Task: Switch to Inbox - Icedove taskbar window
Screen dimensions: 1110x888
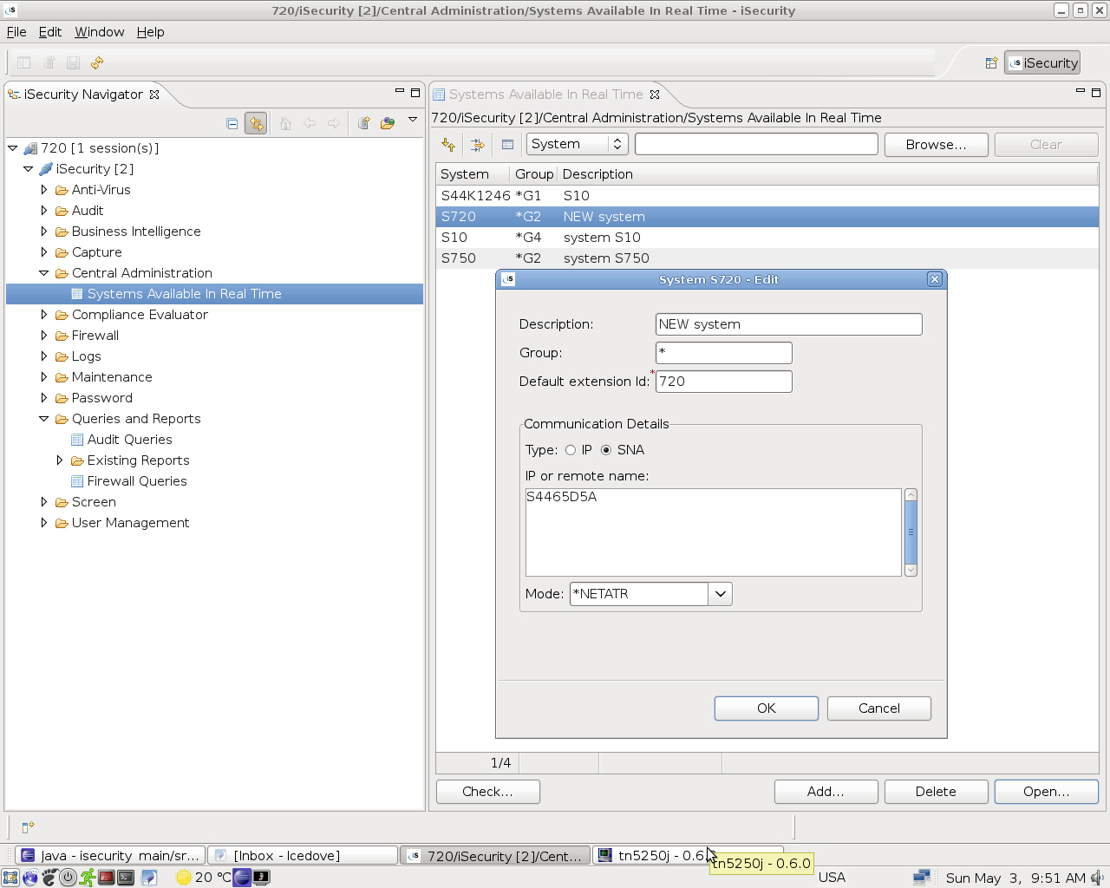Action: pos(303,856)
